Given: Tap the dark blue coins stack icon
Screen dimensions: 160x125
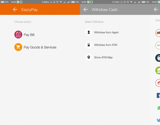Looking at the screenshot, I should (x=158, y=58).
